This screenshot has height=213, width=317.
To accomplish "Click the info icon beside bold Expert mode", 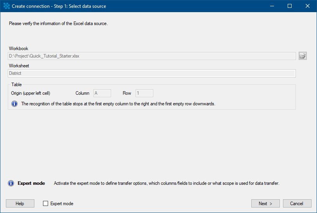I will pos(11,183).
